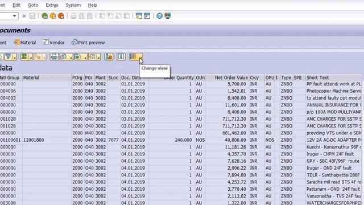Click the standard toolbar Print icon
Screen dimensions: 364x205
(73, 16)
